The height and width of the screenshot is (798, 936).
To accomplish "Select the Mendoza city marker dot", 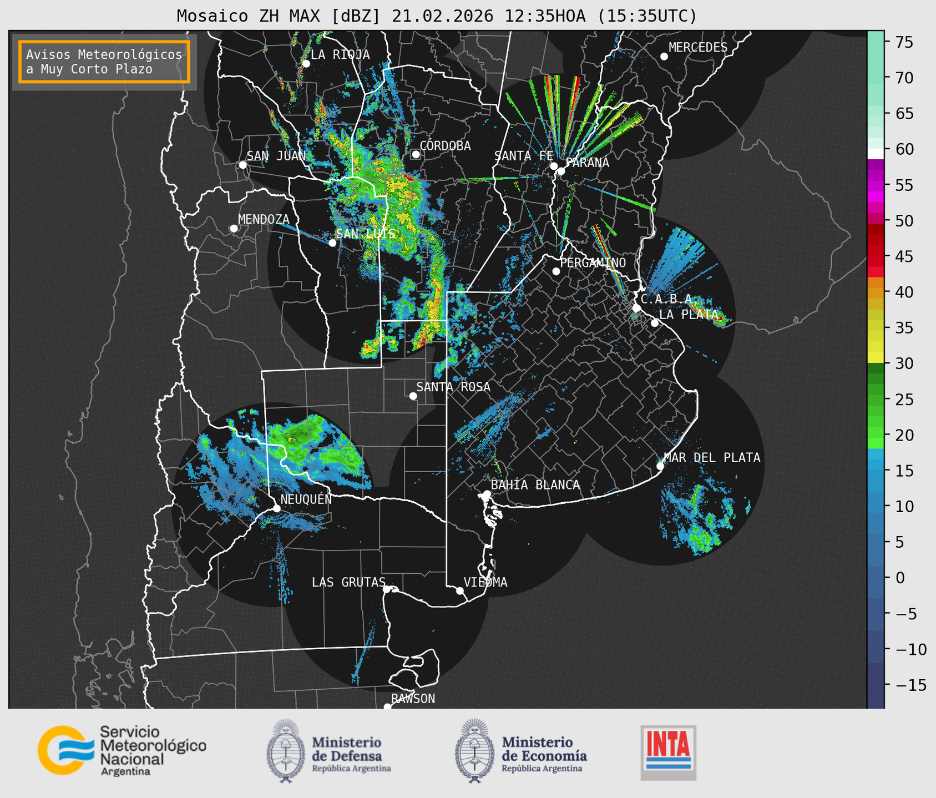I will (x=234, y=229).
